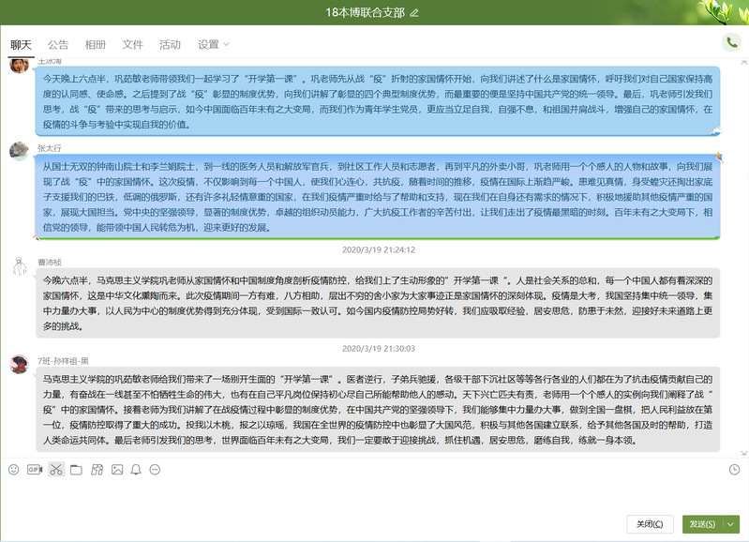Viewport: 749px width, 542px height.
Task: Edit group name with pencil icon
Action: coord(414,12)
